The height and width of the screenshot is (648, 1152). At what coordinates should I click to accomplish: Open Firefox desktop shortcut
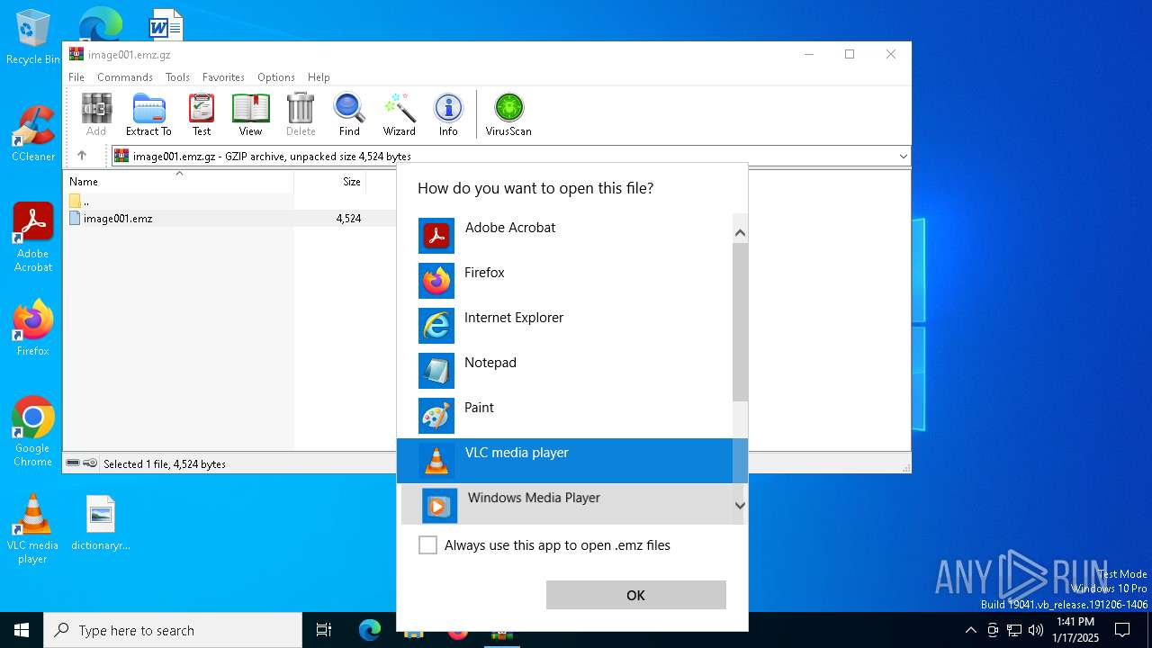click(32, 328)
